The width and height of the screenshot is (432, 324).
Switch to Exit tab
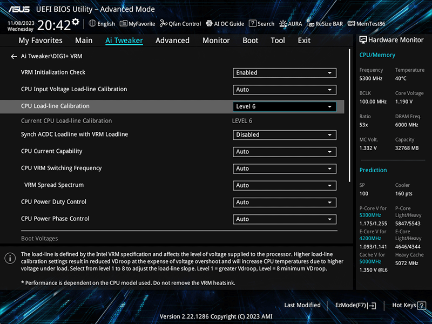pyautogui.click(x=304, y=40)
